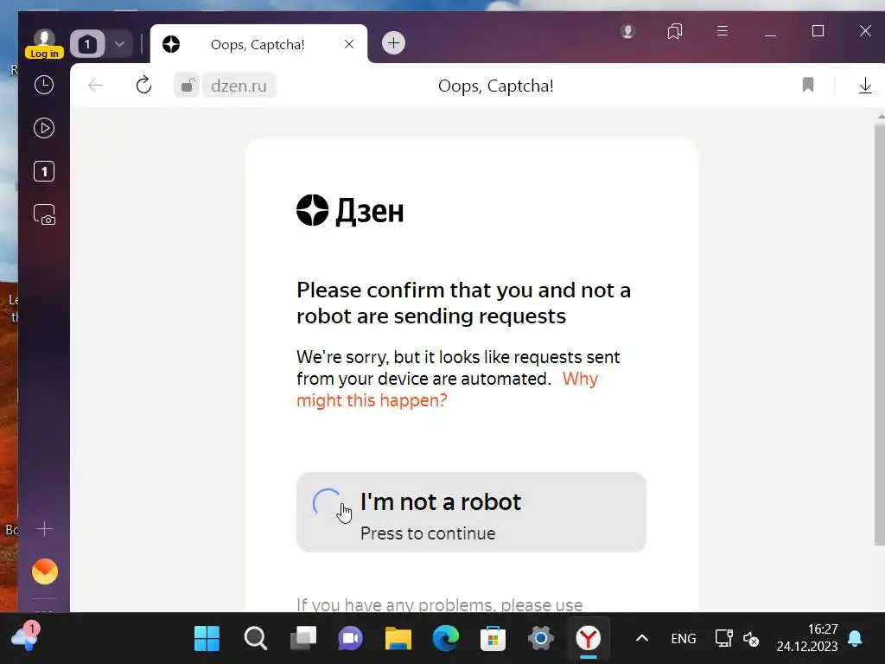Open the 'Why might this happen?' link
This screenshot has height=664, width=885.
click(x=447, y=390)
